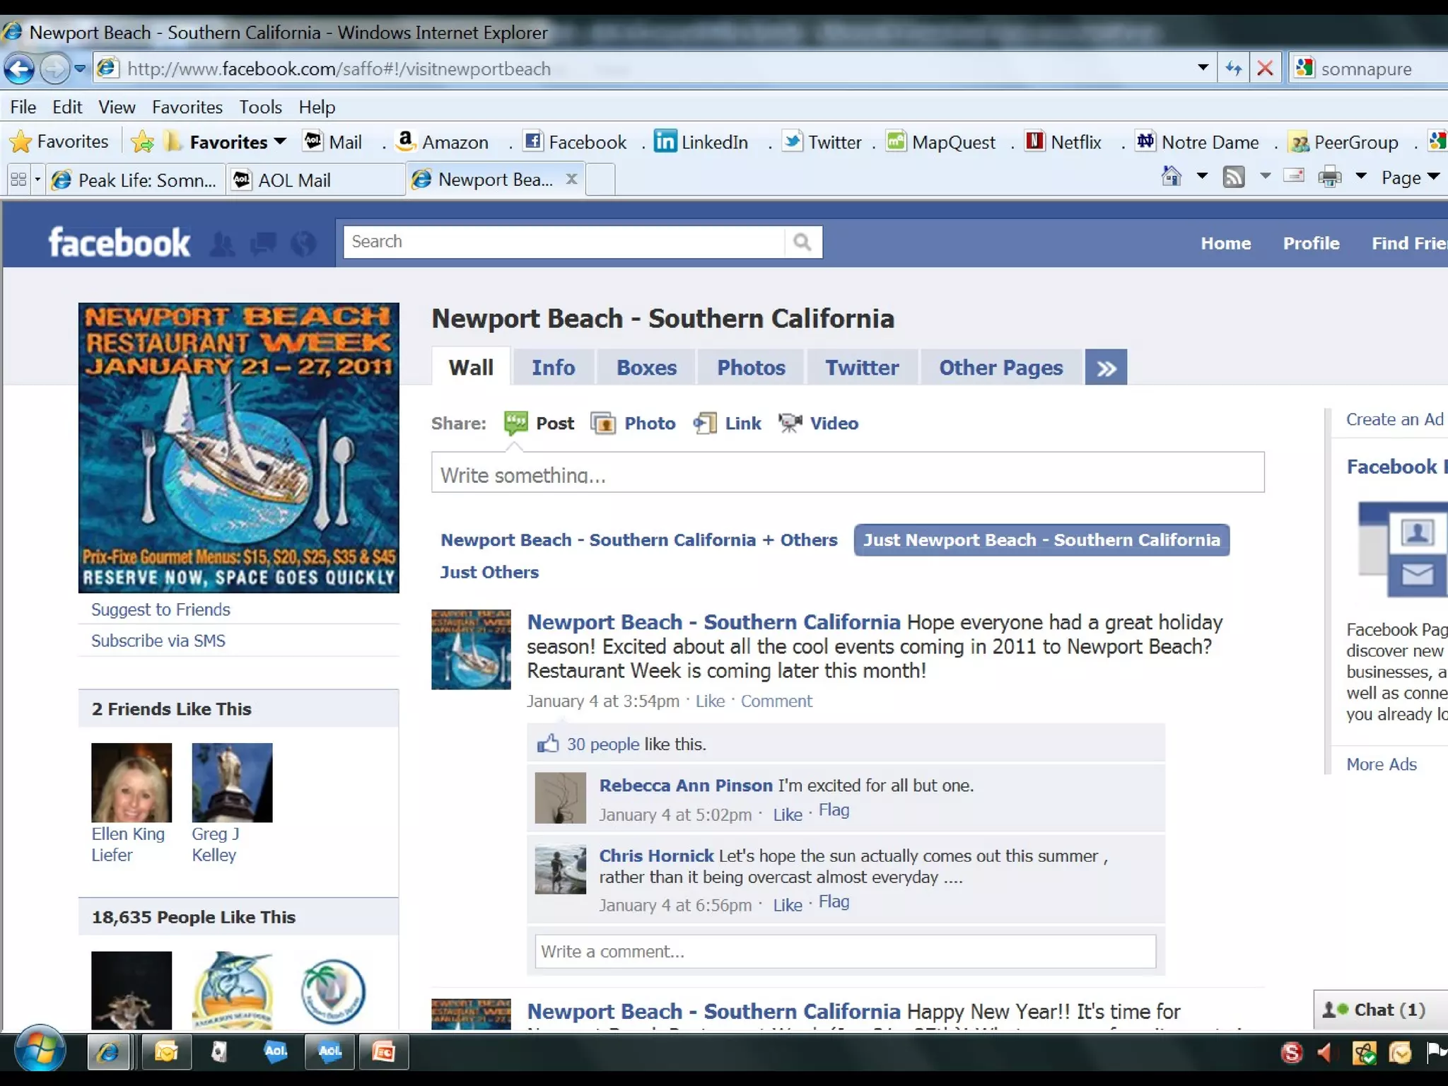Click the Facebook search magnifier icon

[802, 243]
